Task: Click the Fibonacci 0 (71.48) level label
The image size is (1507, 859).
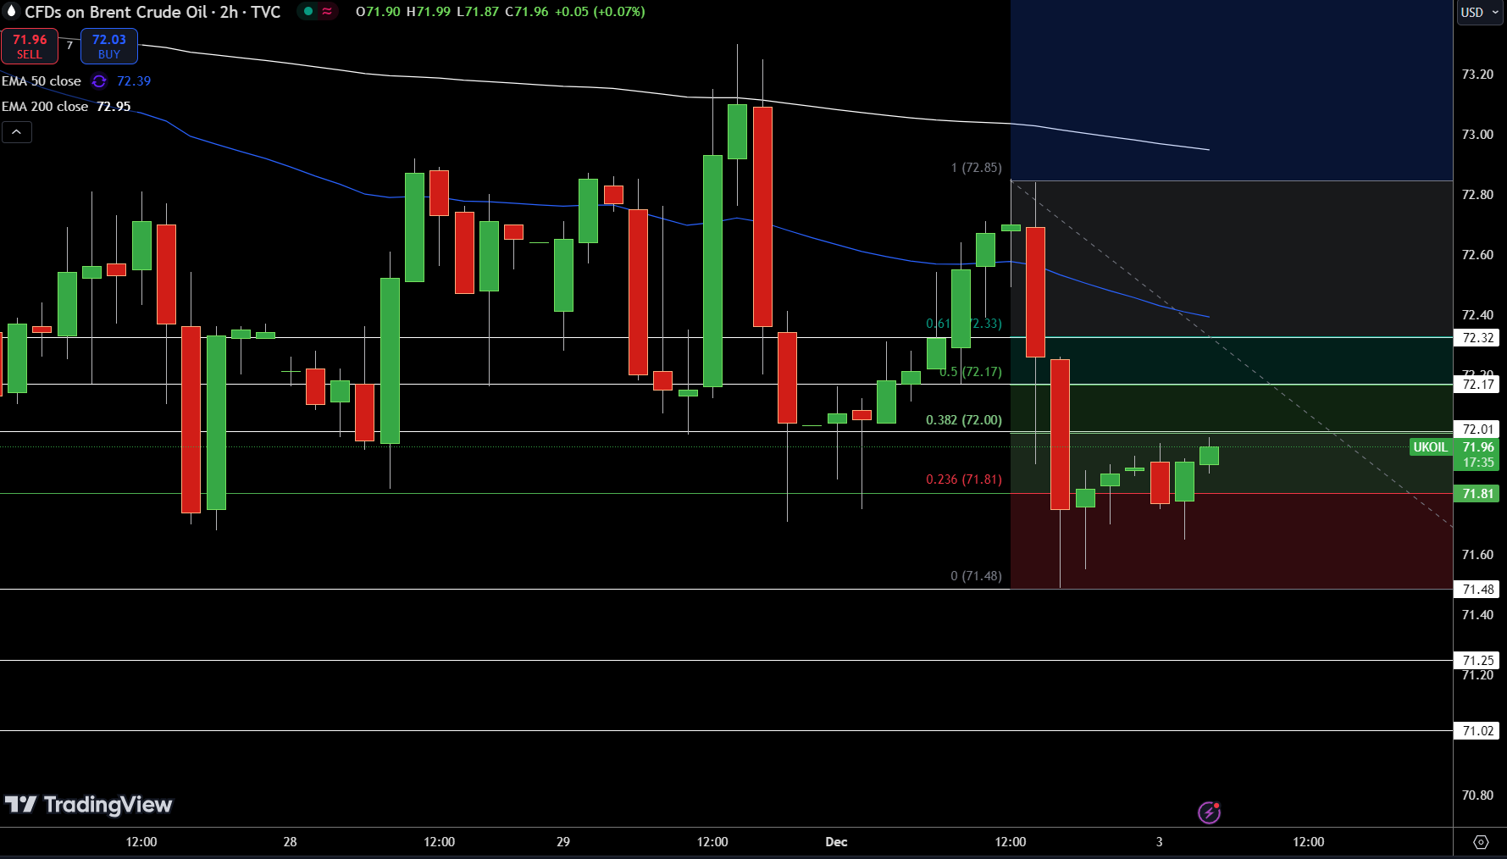Action: pyautogui.click(x=976, y=576)
